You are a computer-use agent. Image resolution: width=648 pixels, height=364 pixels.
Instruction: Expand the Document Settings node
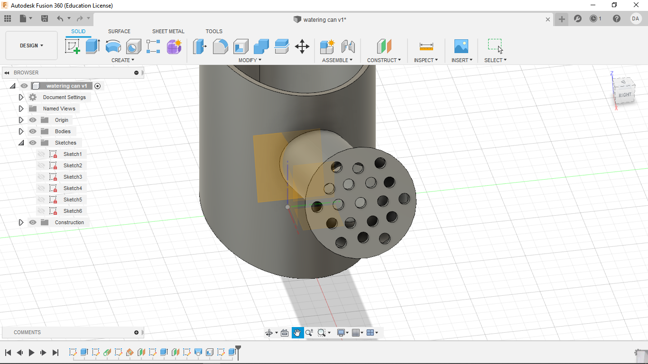pyautogui.click(x=21, y=97)
